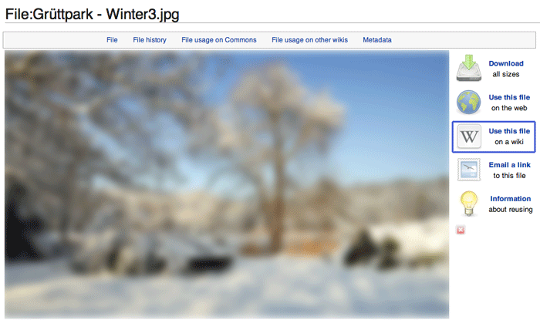Click the page title File:Grüttpark - Winter3.jpg
Viewport: 540px width, 320px height.
92,15
